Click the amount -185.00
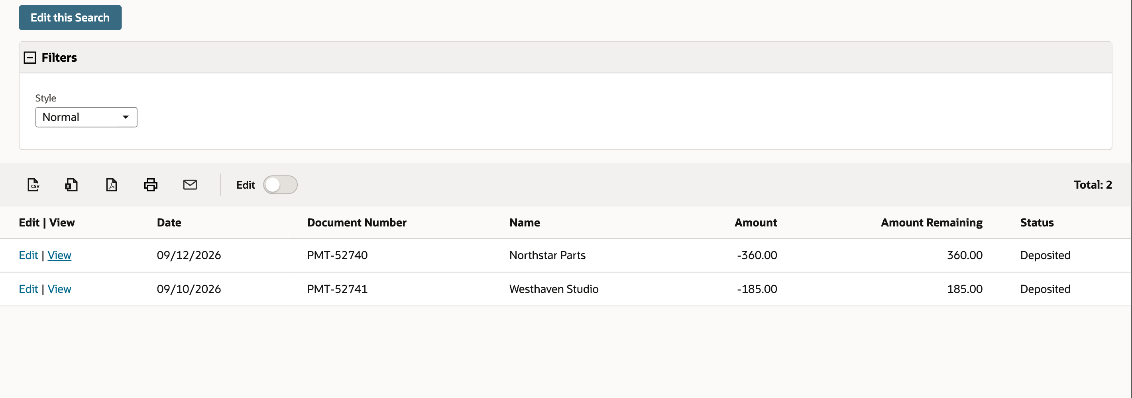 [x=757, y=289]
